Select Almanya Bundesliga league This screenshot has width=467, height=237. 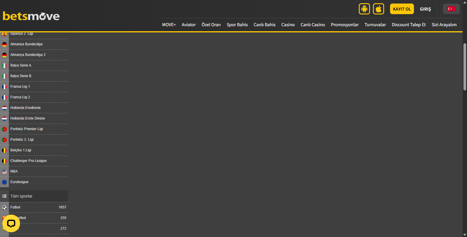tap(27, 44)
